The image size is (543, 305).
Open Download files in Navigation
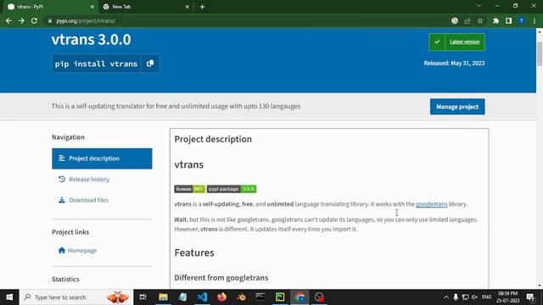coord(88,200)
